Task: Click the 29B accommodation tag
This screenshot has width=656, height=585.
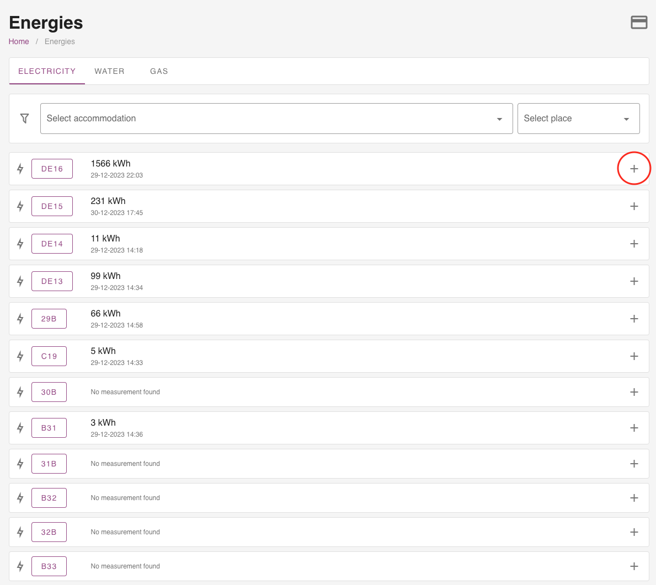Action: (49, 319)
